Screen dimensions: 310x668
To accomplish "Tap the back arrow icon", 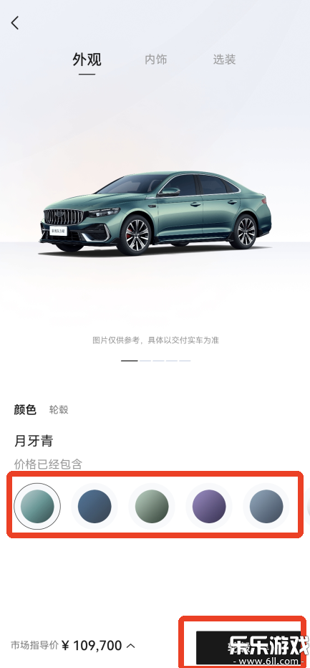I will (x=15, y=23).
